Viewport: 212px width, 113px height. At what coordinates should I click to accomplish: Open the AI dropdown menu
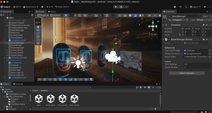pos(49,7)
